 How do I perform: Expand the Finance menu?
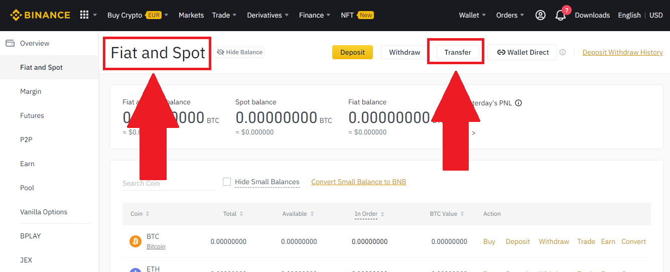(x=315, y=15)
